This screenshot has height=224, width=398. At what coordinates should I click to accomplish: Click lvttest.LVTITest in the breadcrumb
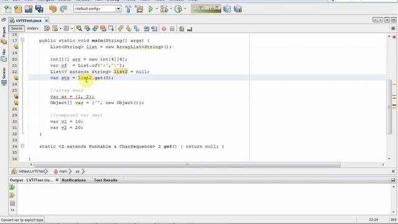pyautogui.click(x=29, y=172)
